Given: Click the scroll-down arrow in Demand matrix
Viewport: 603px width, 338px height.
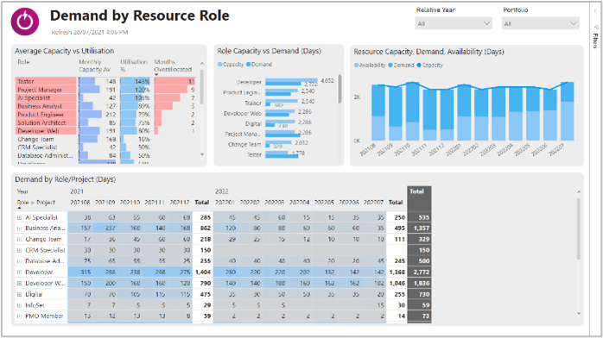Looking at the screenshot, I should [x=579, y=314].
